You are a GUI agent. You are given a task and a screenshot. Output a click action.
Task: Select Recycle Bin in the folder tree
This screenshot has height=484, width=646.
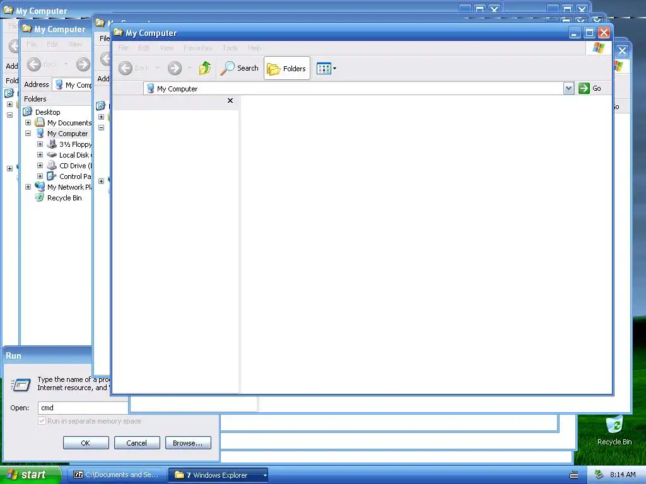(64, 198)
